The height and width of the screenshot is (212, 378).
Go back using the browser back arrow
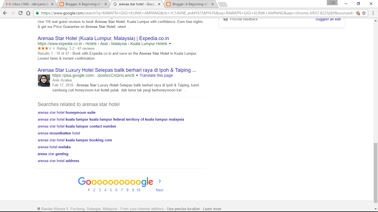coord(5,13)
